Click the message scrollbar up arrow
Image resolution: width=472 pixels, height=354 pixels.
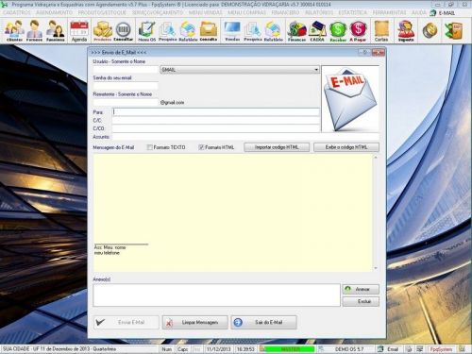click(376, 157)
